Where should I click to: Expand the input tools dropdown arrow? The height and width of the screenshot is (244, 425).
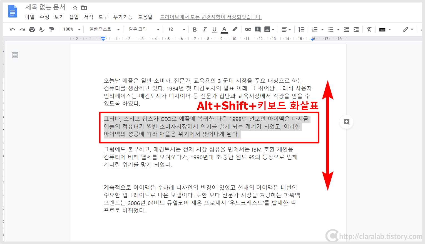pos(390,29)
